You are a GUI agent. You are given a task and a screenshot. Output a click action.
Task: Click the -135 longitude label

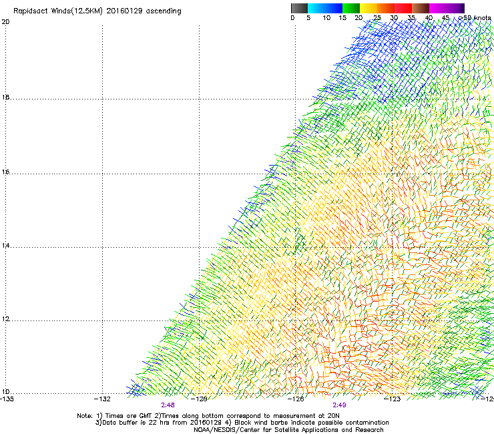[7, 399]
